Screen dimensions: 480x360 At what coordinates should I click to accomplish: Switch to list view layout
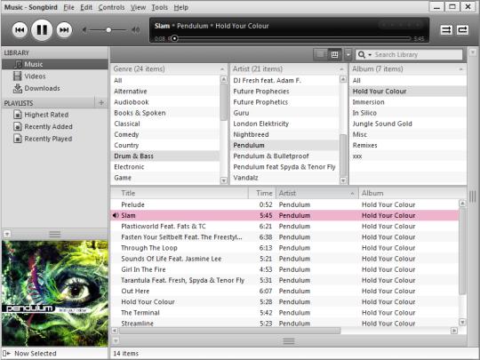pyautogui.click(x=320, y=55)
